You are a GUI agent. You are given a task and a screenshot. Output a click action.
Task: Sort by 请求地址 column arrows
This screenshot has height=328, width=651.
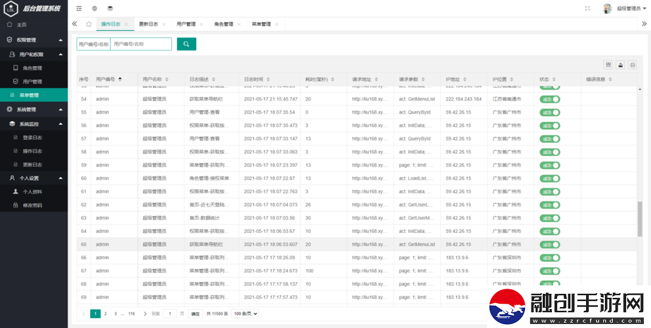point(376,79)
